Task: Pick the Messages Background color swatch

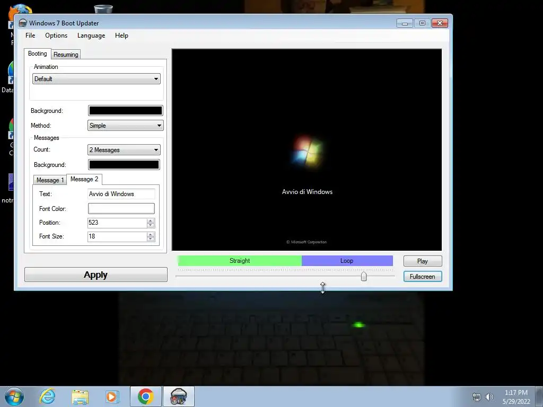Action: (124, 165)
